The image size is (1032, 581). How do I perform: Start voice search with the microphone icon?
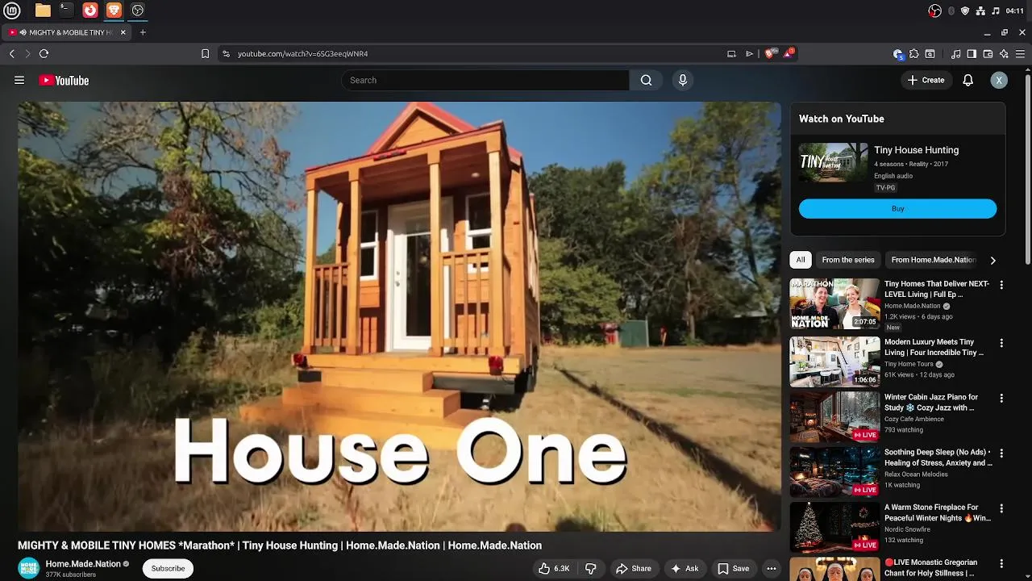point(683,80)
